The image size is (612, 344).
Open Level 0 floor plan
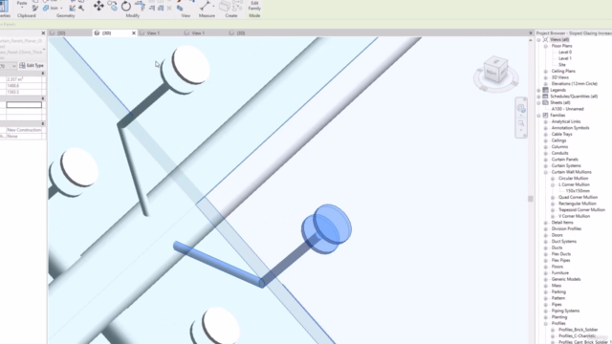tap(565, 53)
